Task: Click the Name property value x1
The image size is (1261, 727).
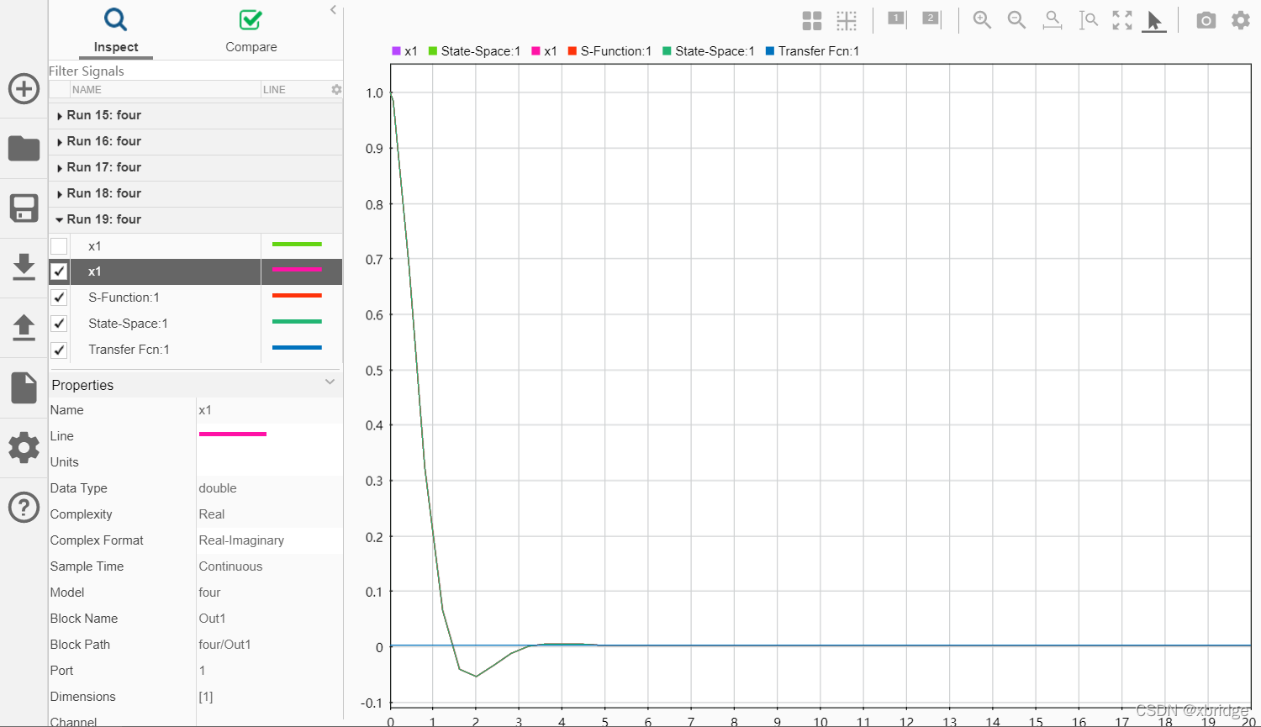Action: [205, 410]
